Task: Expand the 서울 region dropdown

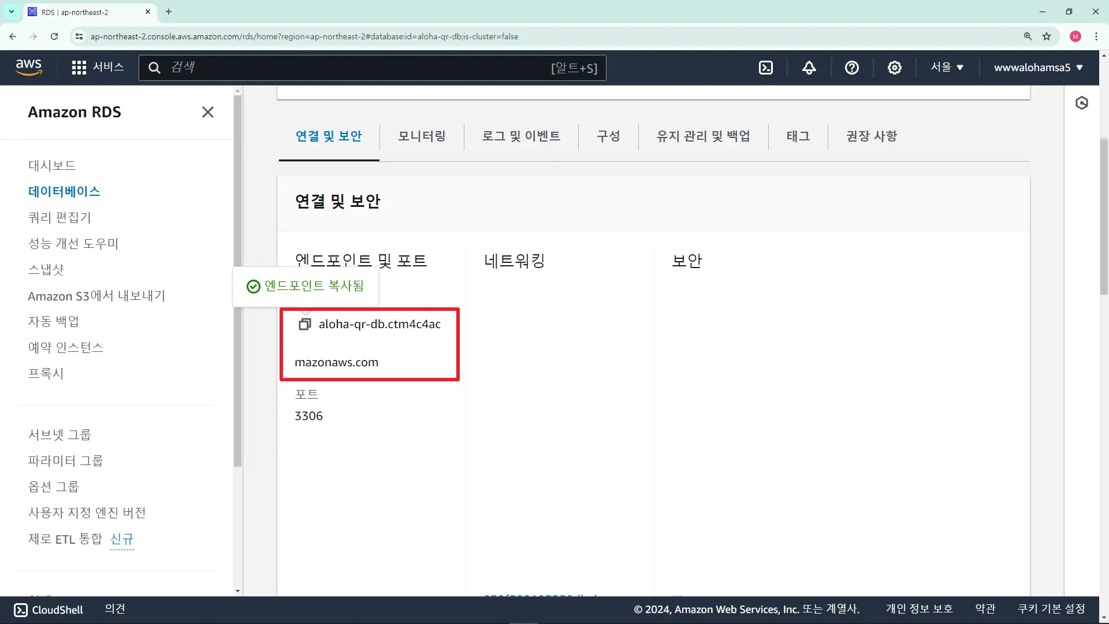Action: 947,68
